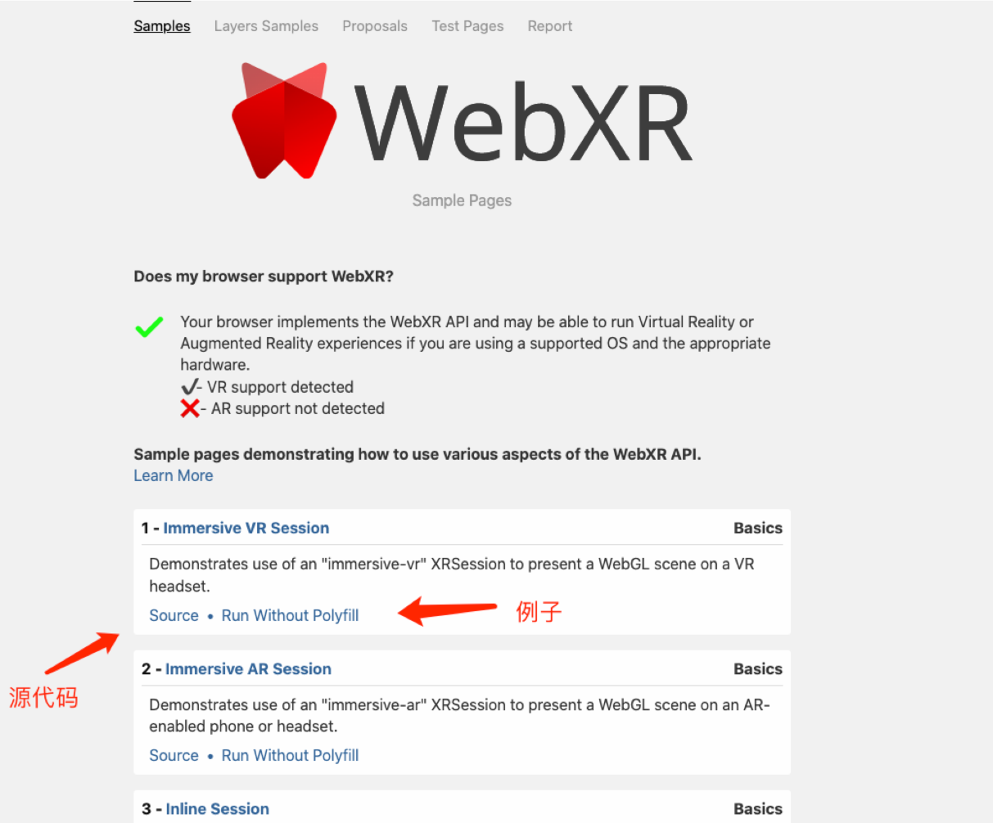The image size is (993, 823).
Task: Open the Inline Session sample
Action: point(217,808)
